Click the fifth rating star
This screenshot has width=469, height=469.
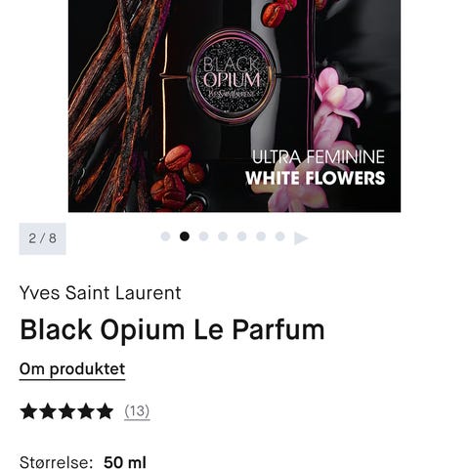(106, 411)
